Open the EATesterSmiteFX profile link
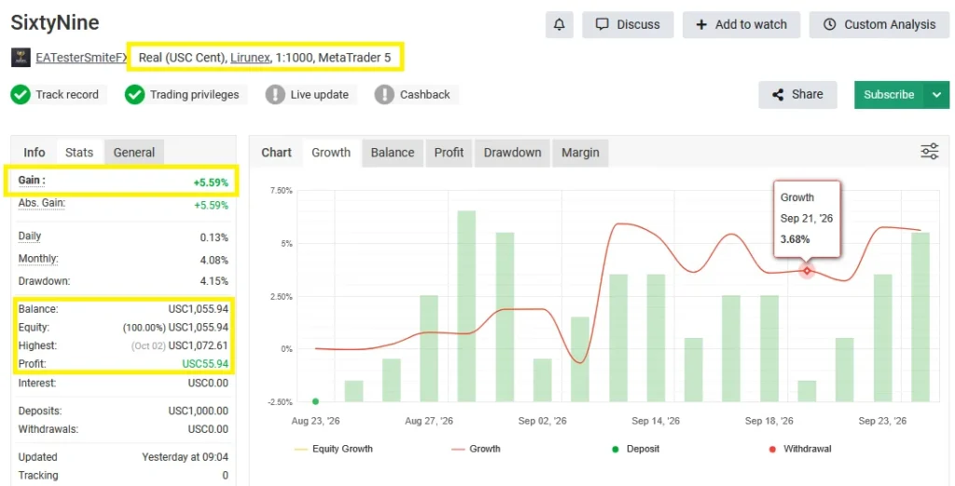This screenshot has width=955, height=486. click(x=82, y=58)
